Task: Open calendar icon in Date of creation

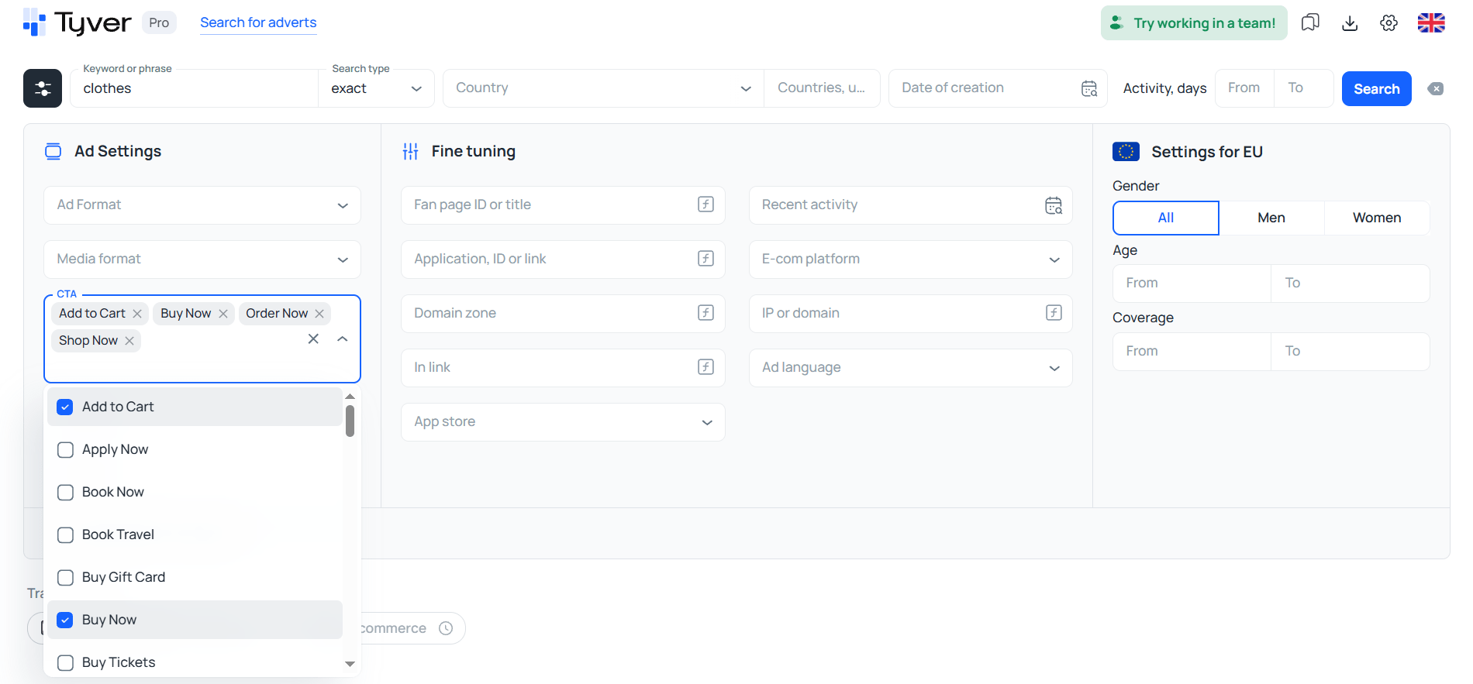Action: 1089,88
